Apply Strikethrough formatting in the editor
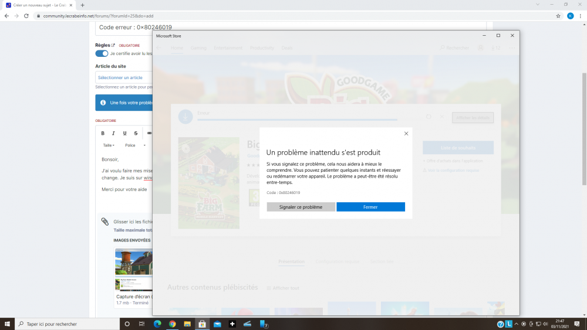Screen dimensions: 587x330 coord(136,133)
